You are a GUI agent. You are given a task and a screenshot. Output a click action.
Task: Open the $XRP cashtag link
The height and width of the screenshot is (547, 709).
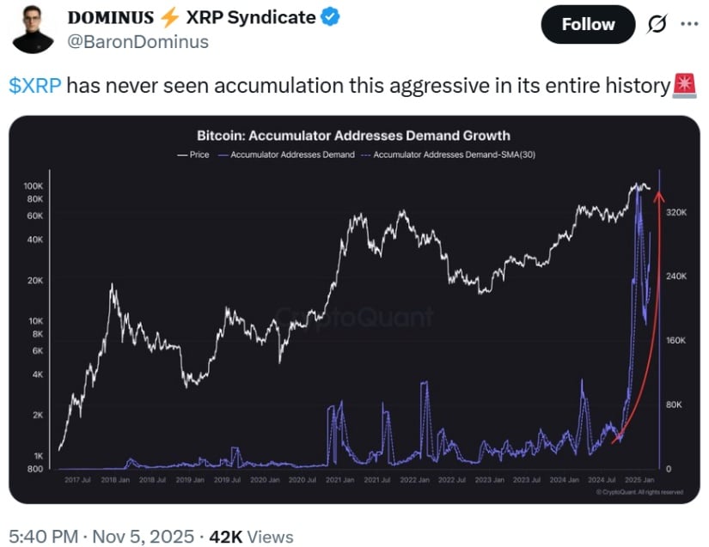click(x=35, y=87)
